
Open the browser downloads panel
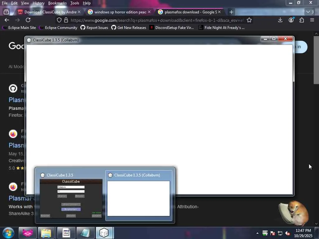pos(280,20)
